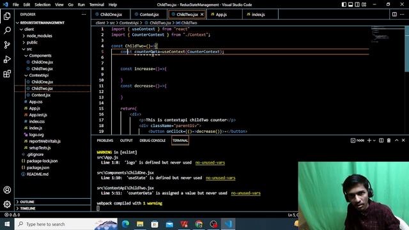This screenshot has width=409, height=230.
Task: Switch to the Context.jsx editor tab
Action: click(x=149, y=14)
